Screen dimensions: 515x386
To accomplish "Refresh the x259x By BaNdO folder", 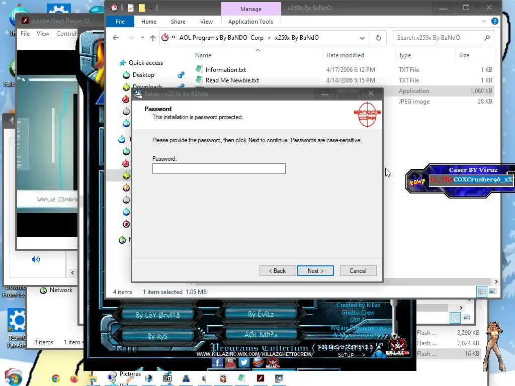I will [x=378, y=38].
